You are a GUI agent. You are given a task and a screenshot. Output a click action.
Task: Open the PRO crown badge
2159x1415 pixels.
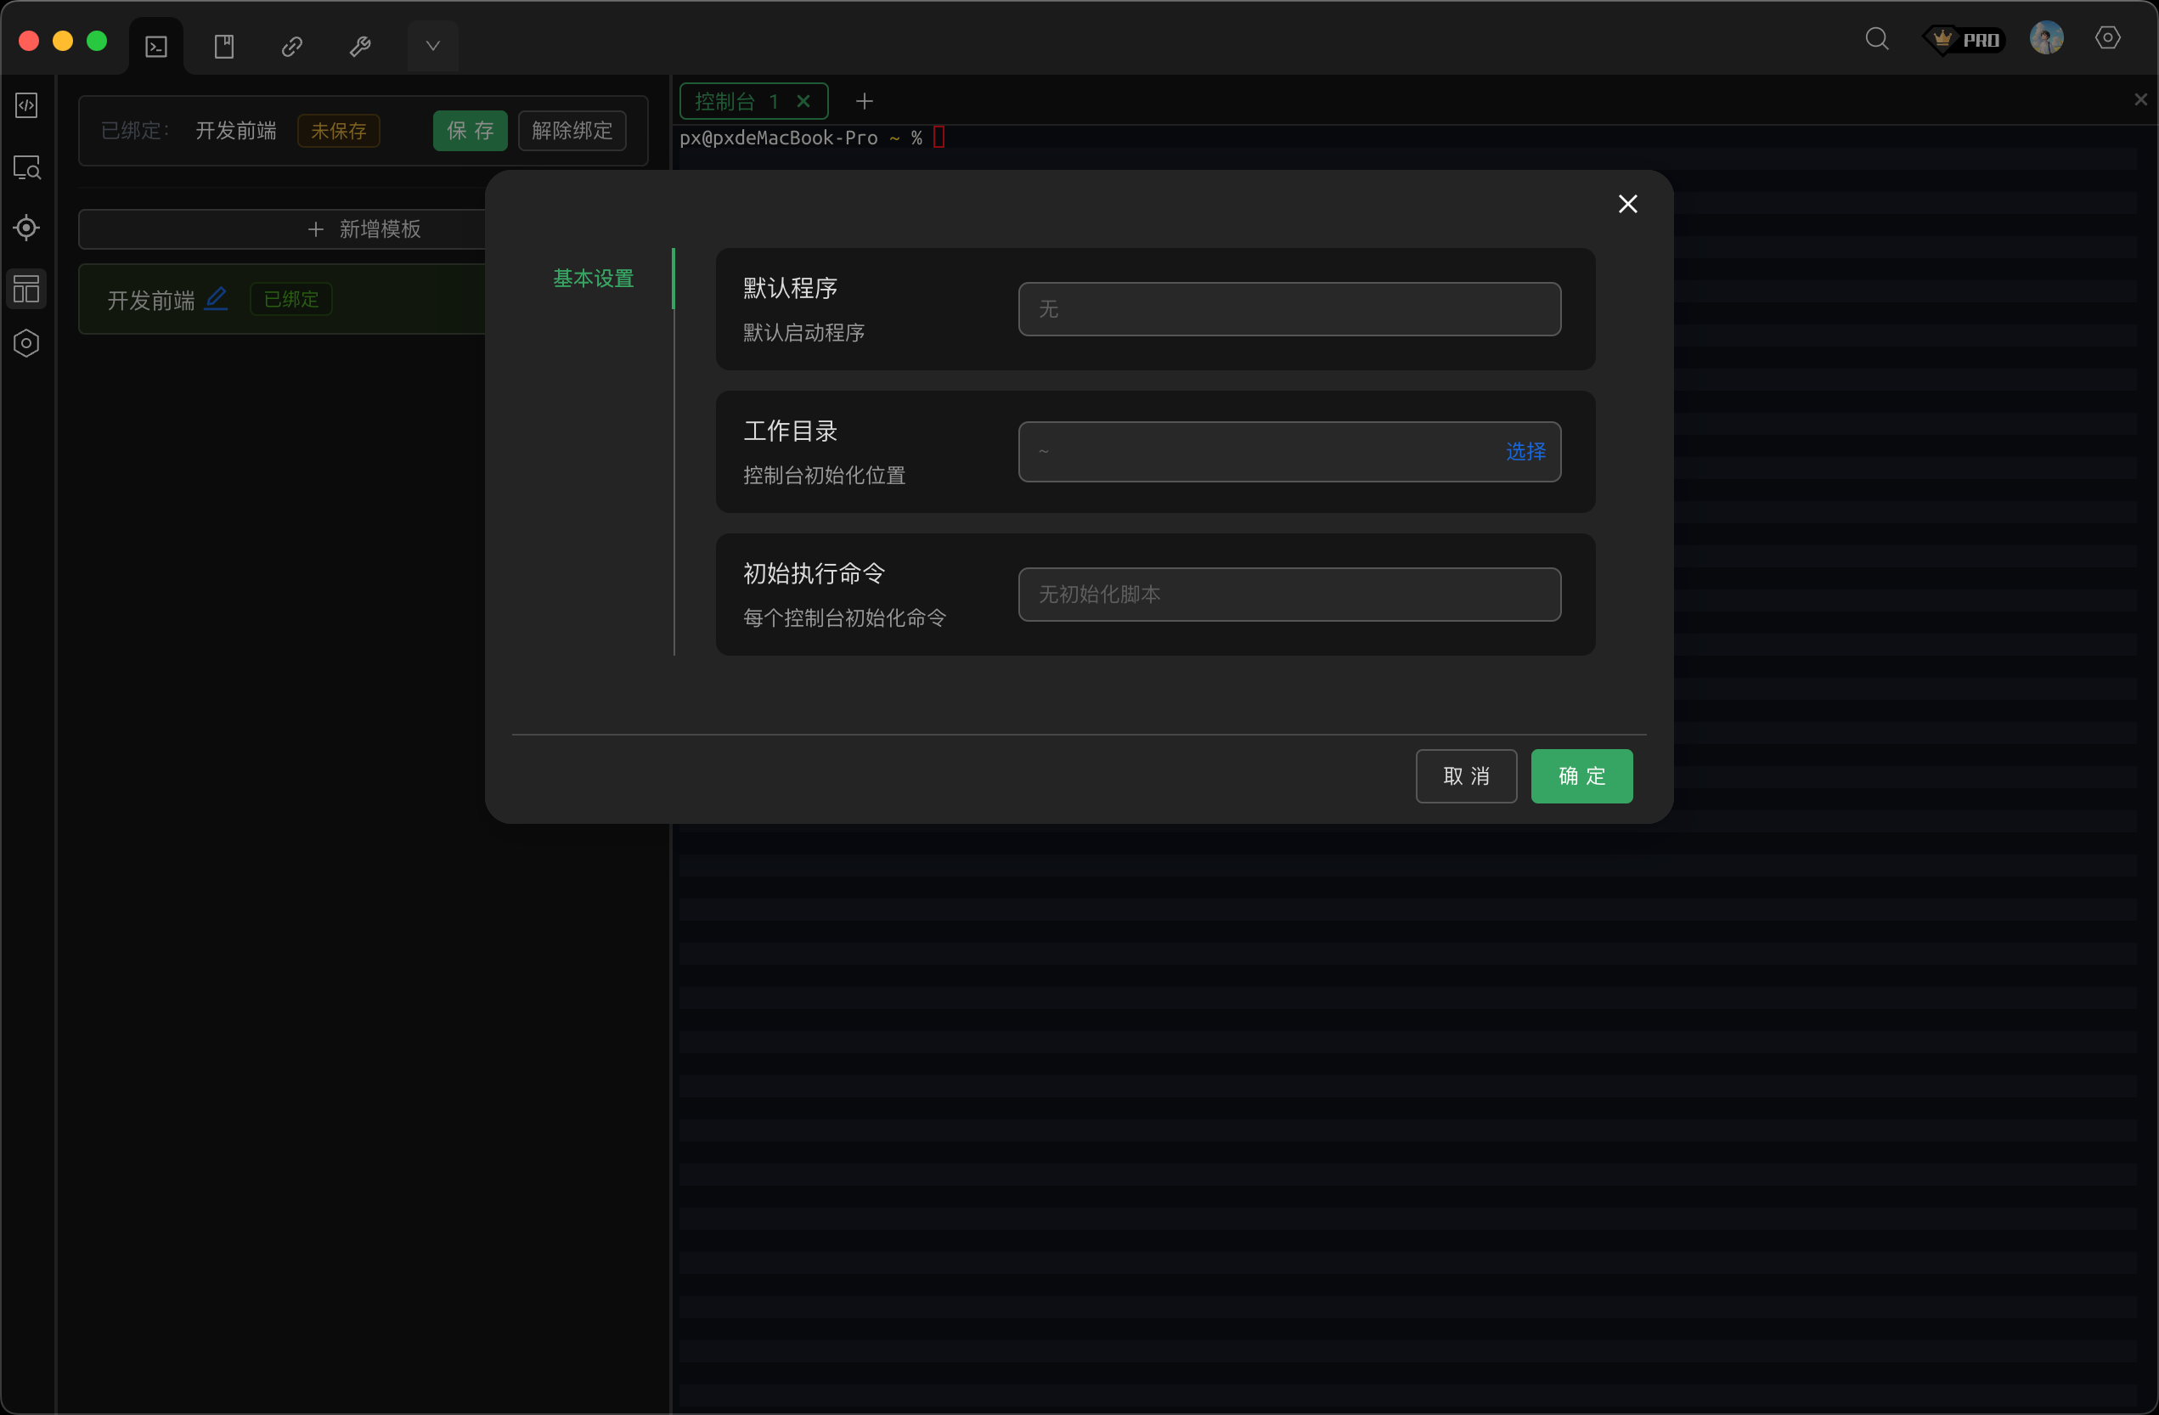tap(1965, 40)
